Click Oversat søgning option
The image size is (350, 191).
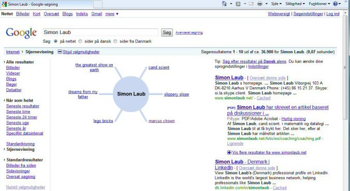[21, 177]
